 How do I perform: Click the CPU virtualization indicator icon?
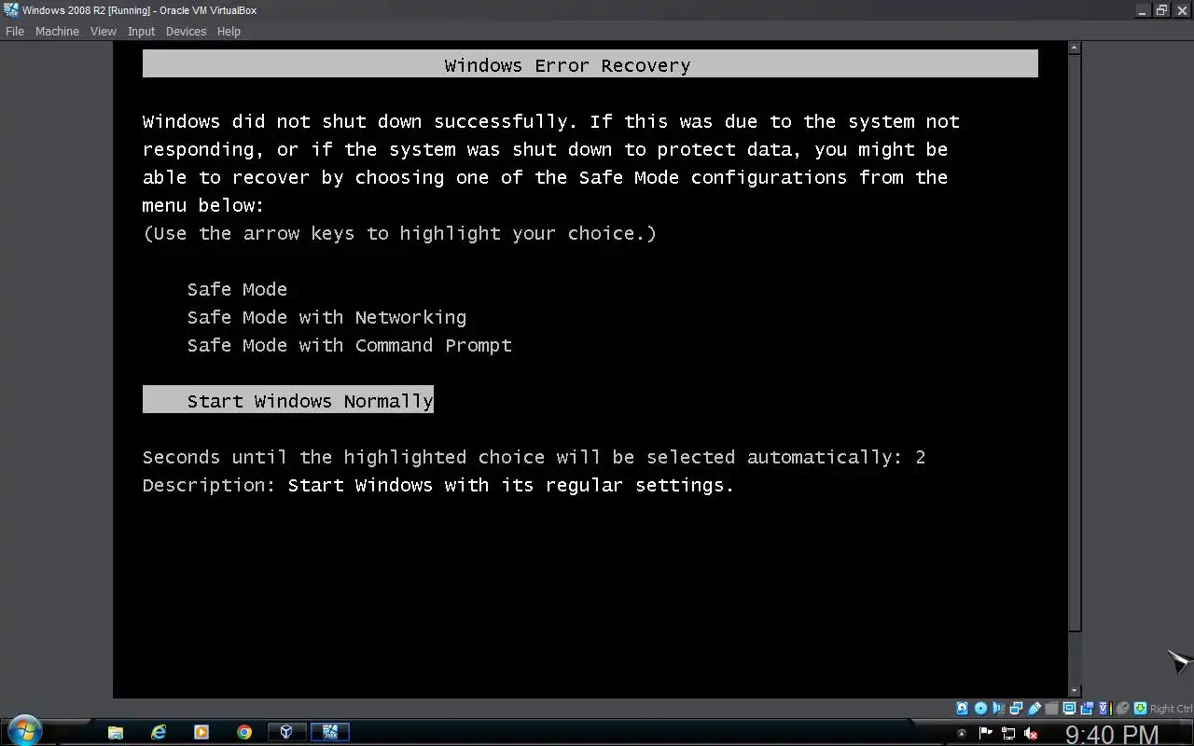[x=1105, y=709]
